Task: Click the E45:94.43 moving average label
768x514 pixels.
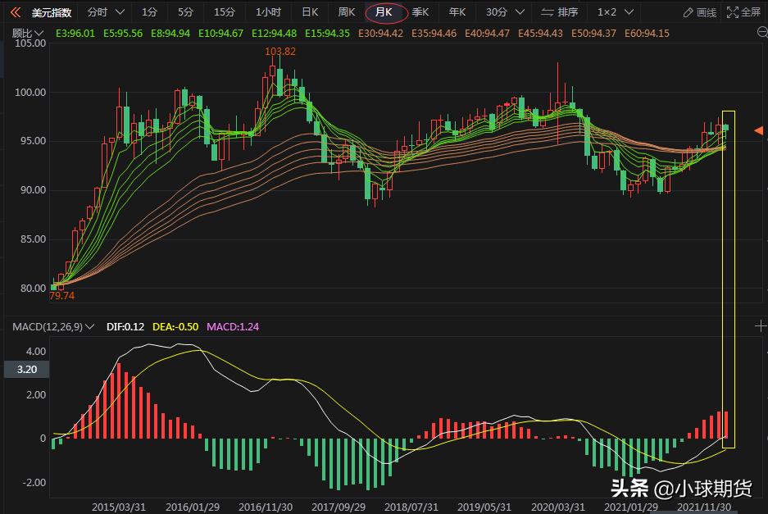Action: pos(541,34)
